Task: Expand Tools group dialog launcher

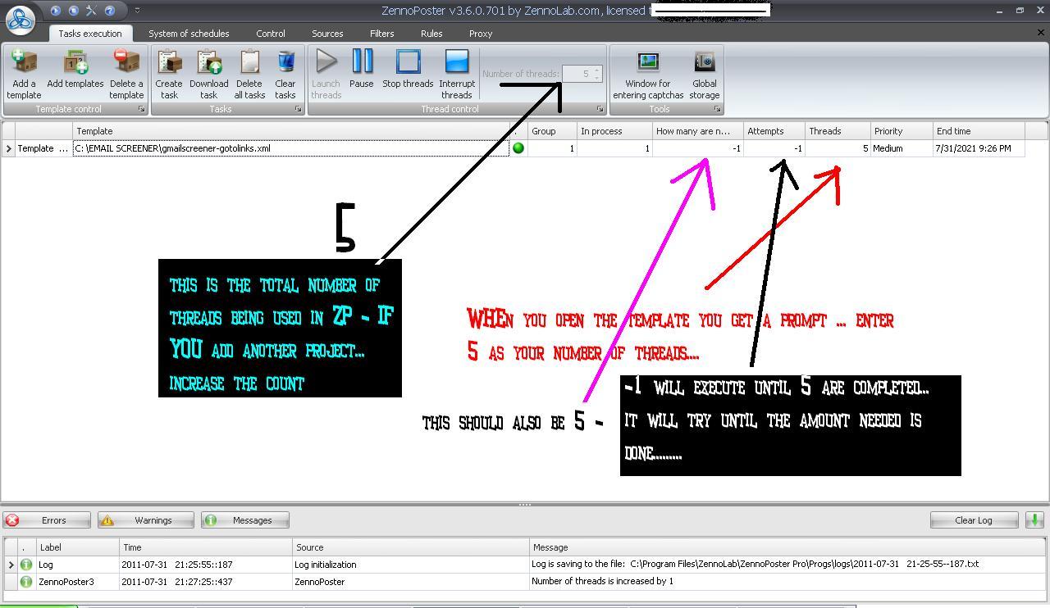Action: click(x=717, y=109)
